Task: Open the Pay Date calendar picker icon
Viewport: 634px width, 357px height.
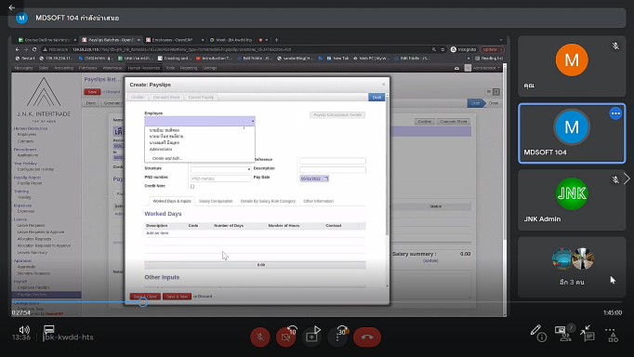Action: coord(326,178)
